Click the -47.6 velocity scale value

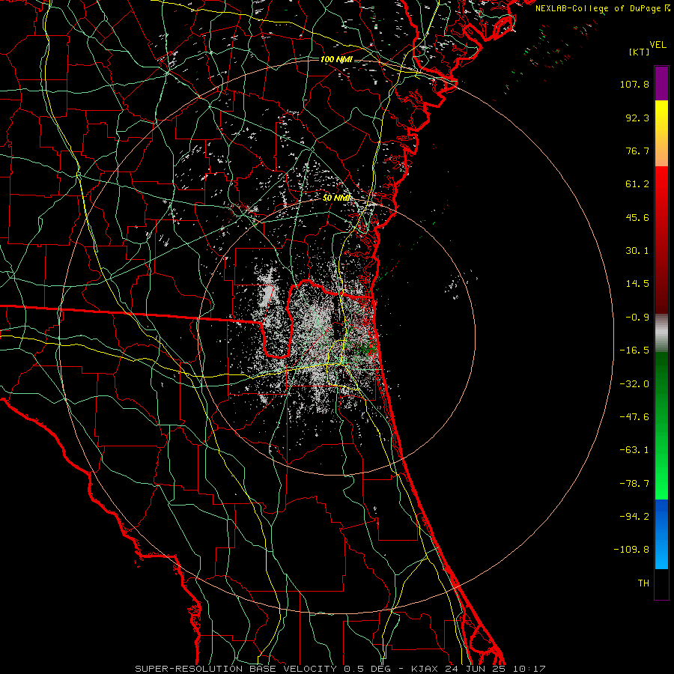coord(634,417)
